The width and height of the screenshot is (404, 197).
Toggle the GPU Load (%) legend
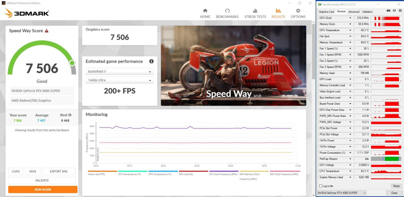pos(193,173)
